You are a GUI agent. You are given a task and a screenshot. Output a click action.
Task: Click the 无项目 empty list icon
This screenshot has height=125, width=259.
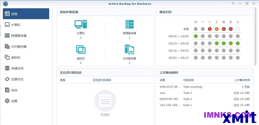click(x=105, y=101)
